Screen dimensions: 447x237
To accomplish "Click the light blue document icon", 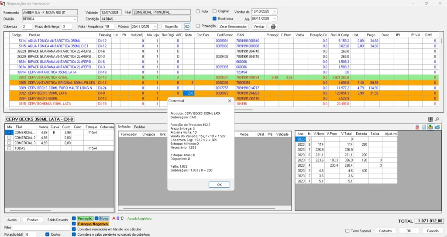I will tap(424, 127).
